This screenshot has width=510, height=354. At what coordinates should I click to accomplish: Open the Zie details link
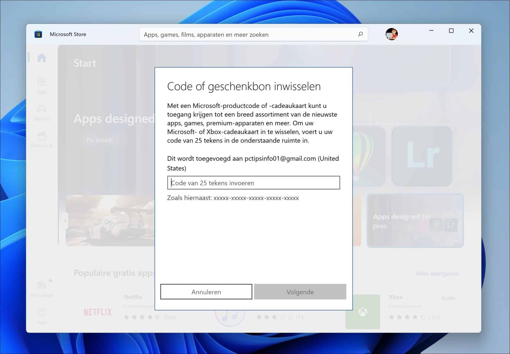pyautogui.click(x=99, y=140)
